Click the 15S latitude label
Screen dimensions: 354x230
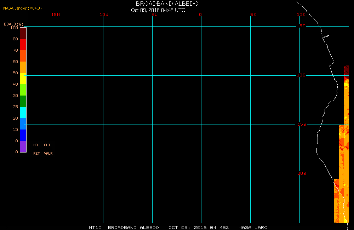[302, 124]
